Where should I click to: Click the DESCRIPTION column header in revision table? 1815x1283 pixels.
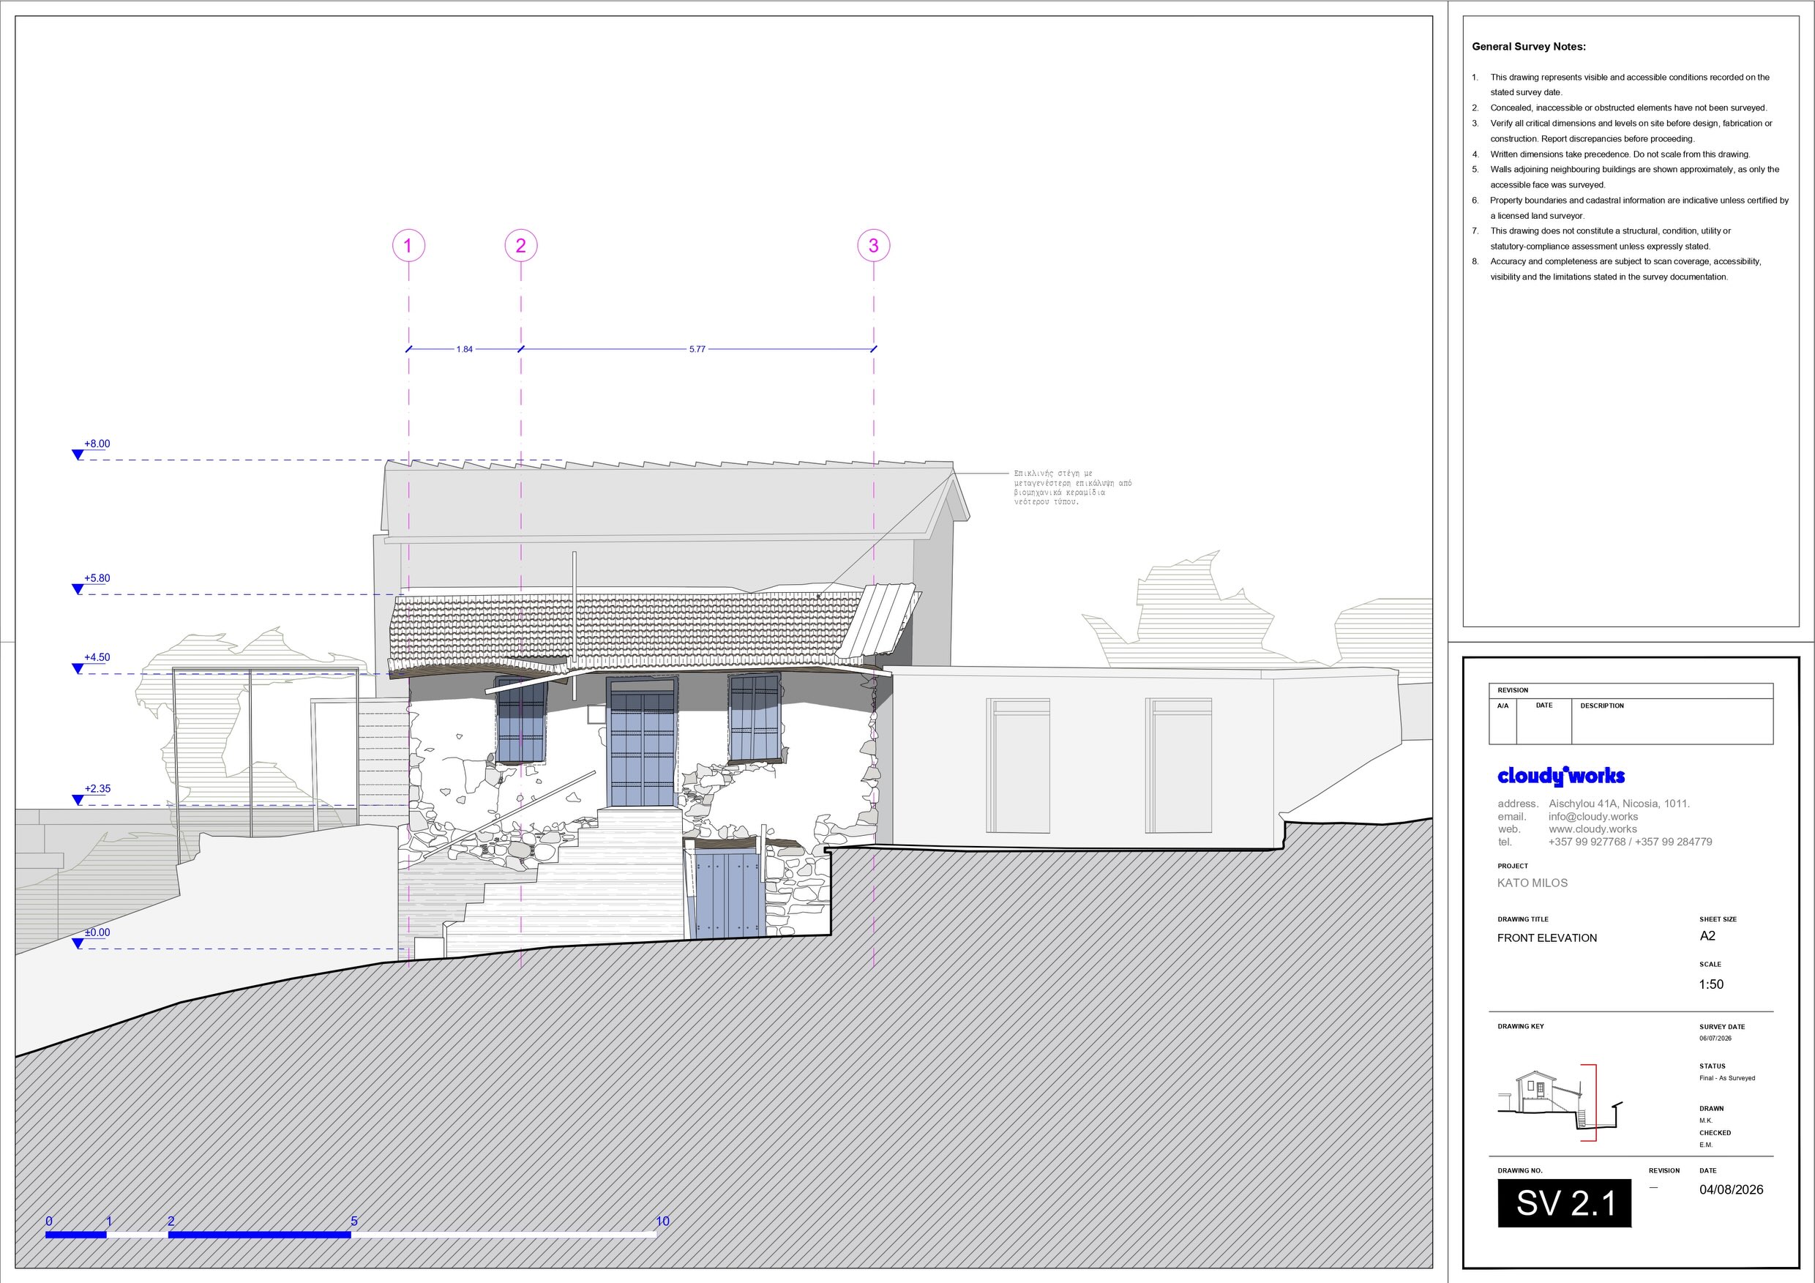point(1602,705)
